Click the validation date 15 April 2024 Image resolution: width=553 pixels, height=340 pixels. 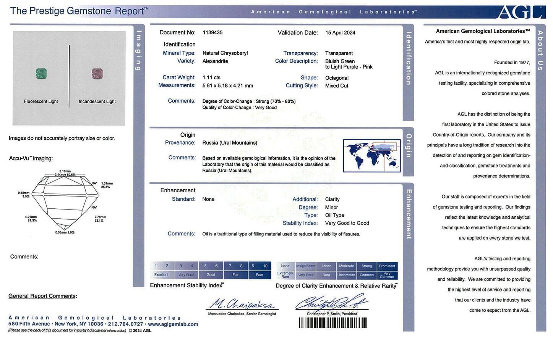(x=341, y=33)
